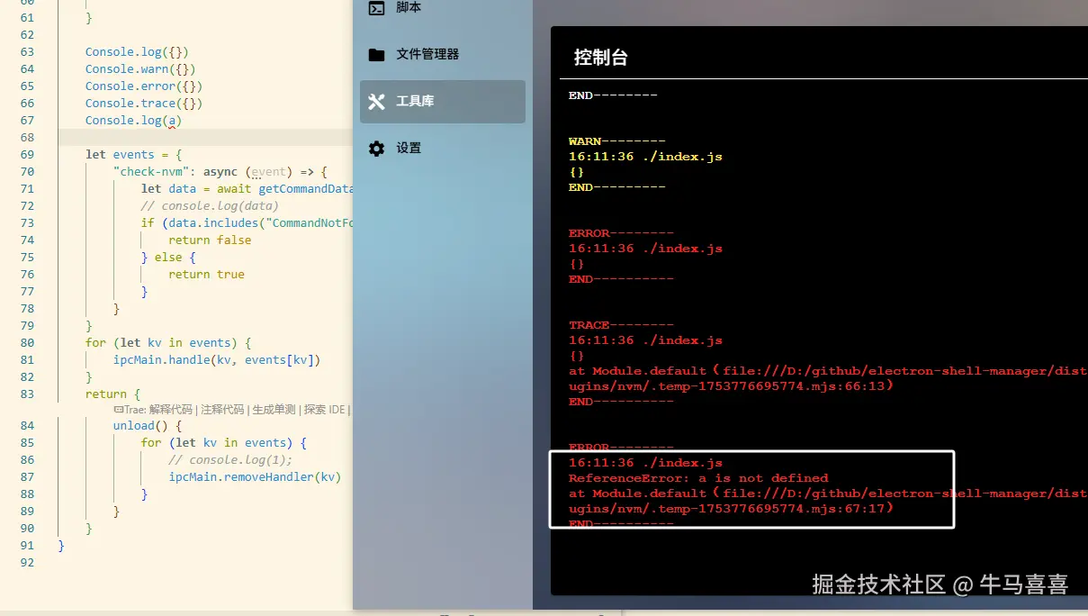Select the 工具库 wrench tools icon
This screenshot has width=1088, height=616.
[376, 102]
